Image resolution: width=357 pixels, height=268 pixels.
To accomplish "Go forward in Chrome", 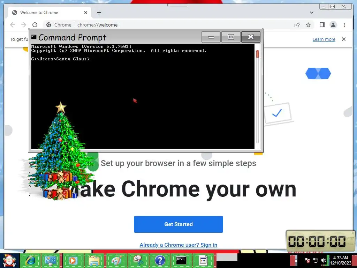I will [x=24, y=25].
